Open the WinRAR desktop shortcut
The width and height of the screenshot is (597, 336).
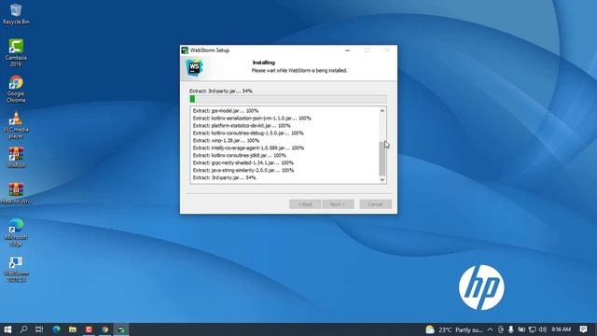16,158
